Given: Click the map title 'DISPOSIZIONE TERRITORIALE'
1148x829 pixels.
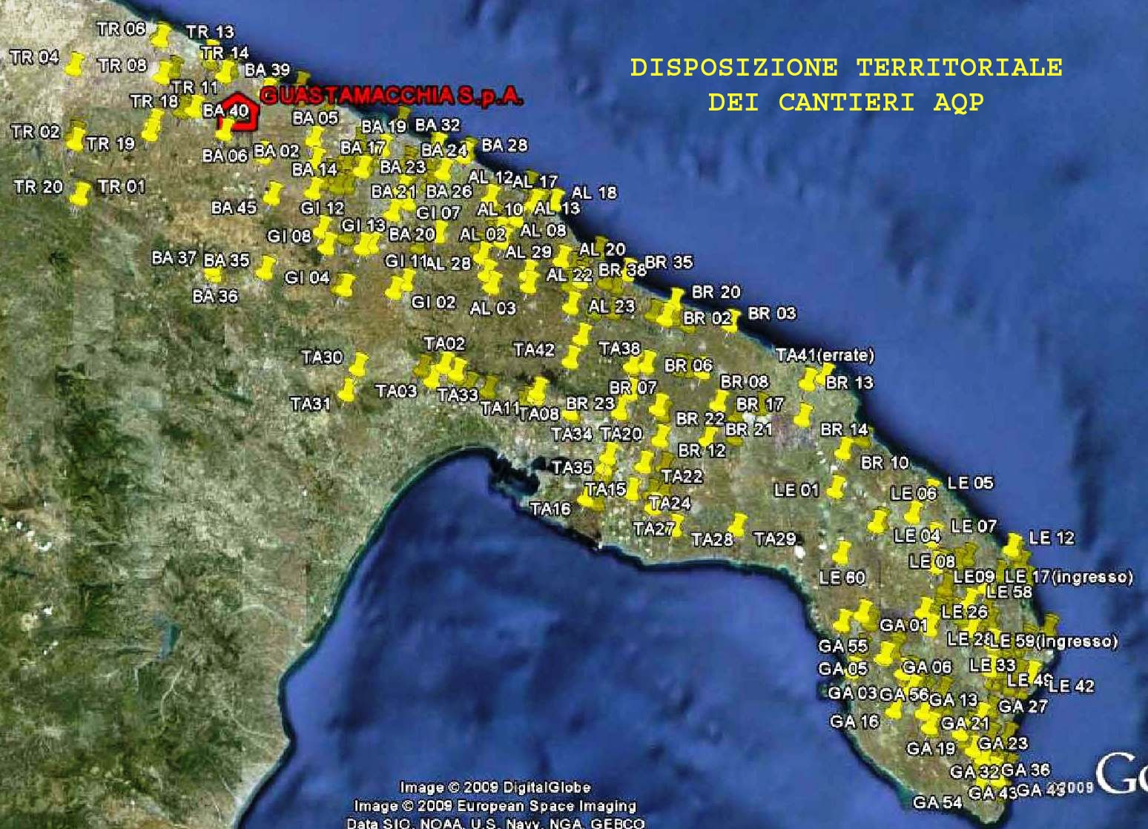Looking at the screenshot, I should tap(846, 67).
